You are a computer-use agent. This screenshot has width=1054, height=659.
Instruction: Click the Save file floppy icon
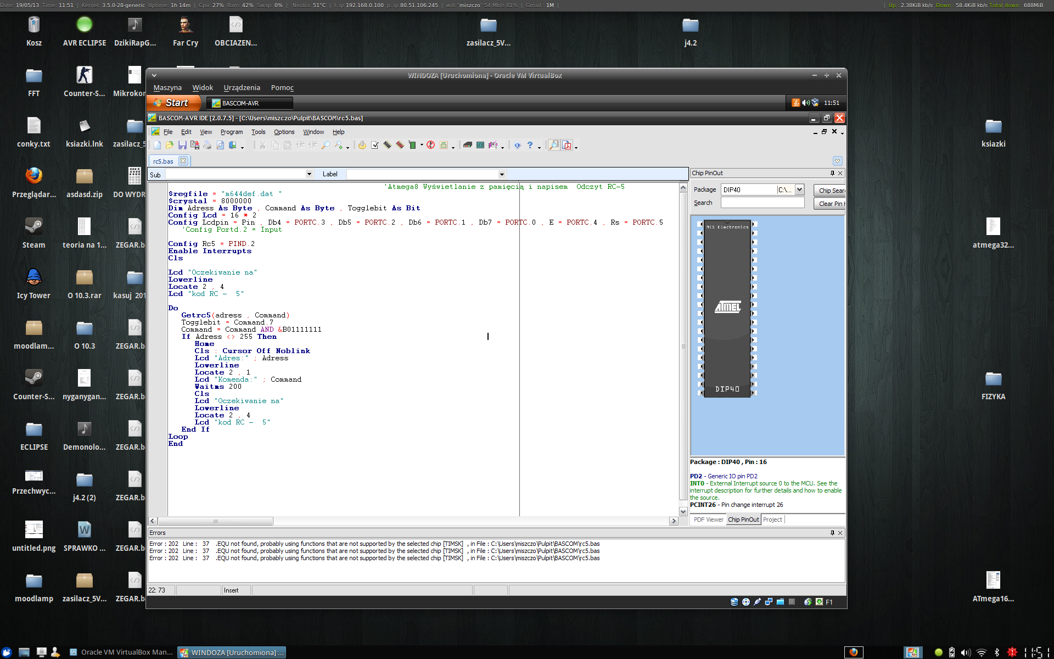(182, 145)
